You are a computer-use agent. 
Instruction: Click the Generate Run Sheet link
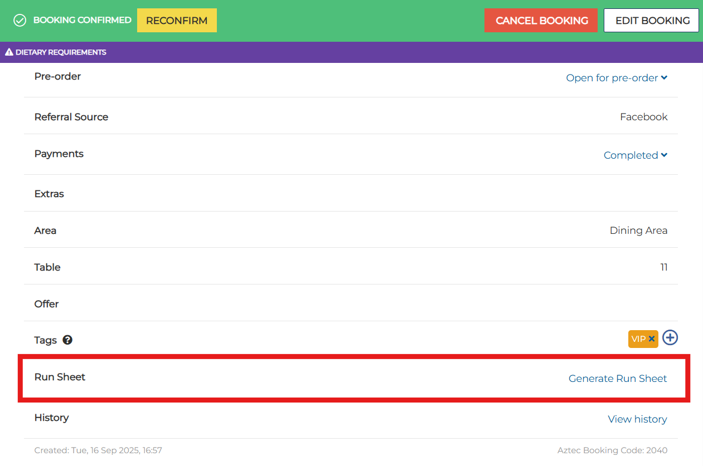(618, 379)
